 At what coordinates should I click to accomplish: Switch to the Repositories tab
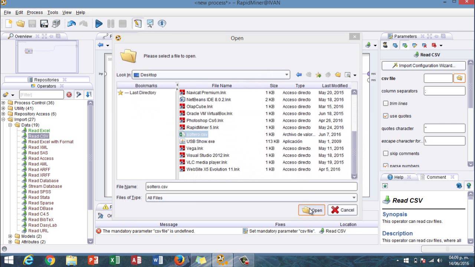click(x=46, y=80)
